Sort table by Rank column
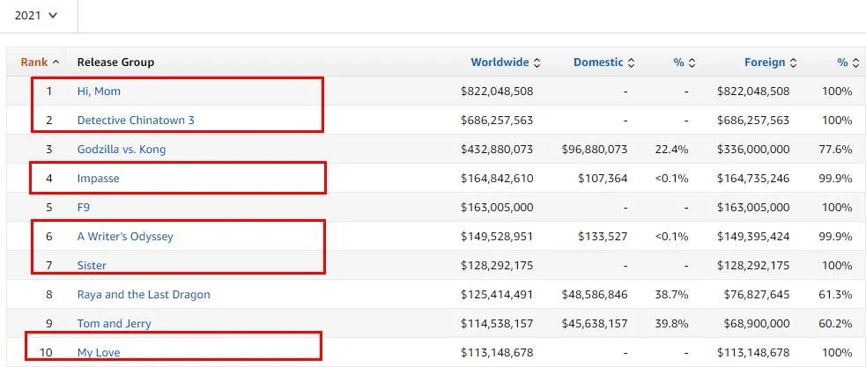The image size is (866, 367). pyautogui.click(x=39, y=62)
